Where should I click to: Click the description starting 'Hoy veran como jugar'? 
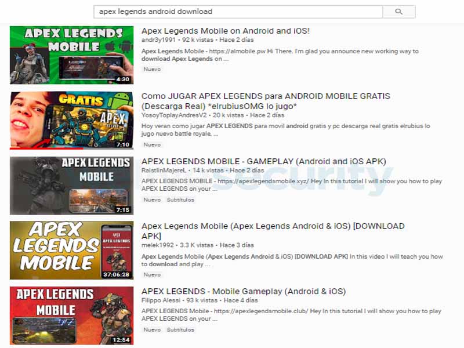point(285,130)
